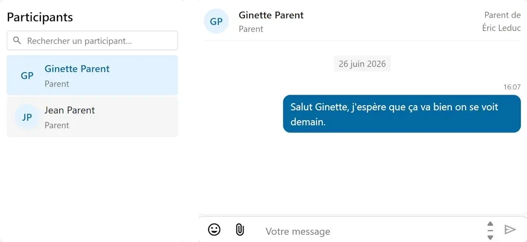
Task: Click the Ginette Parent name in the header
Action: pyautogui.click(x=271, y=15)
